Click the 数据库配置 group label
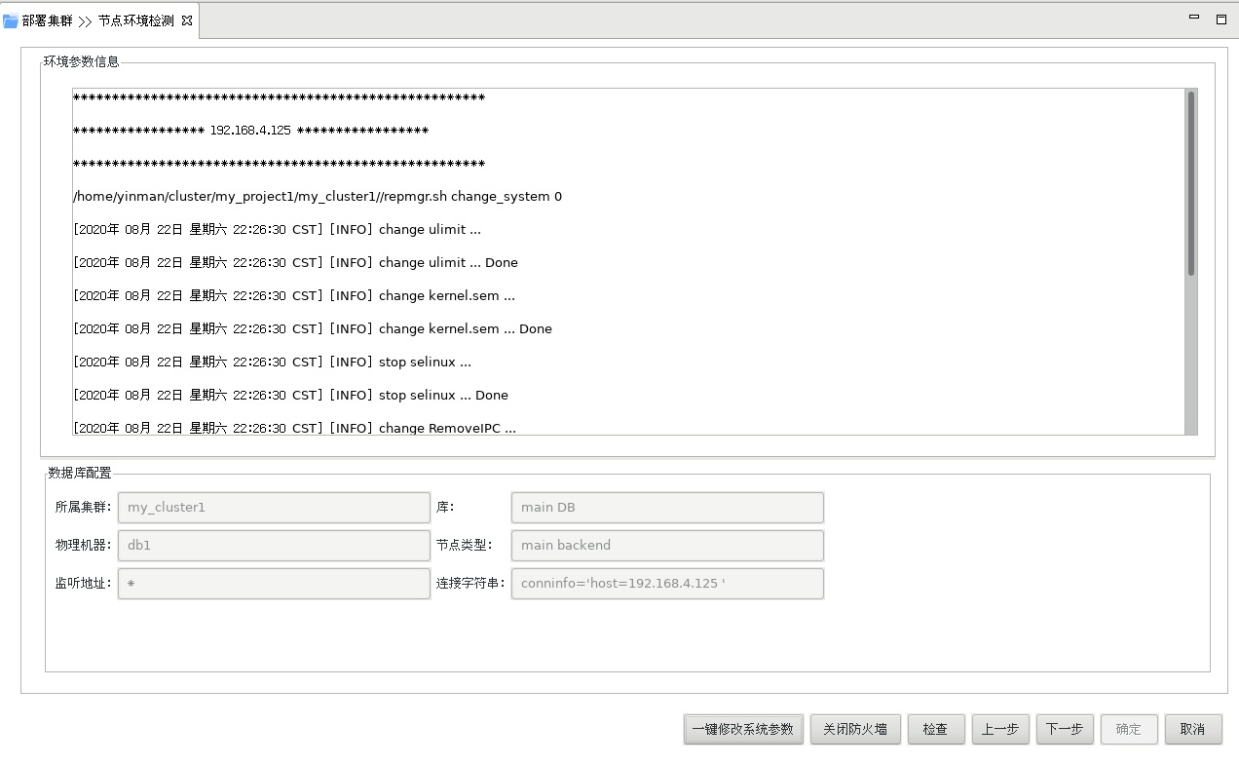The width and height of the screenshot is (1239, 764). [80, 473]
